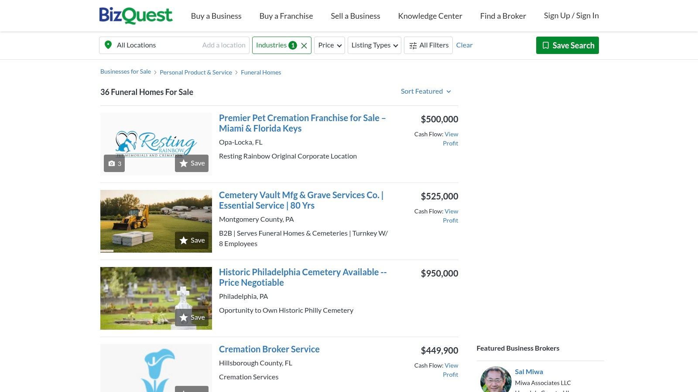The height and width of the screenshot is (392, 698).
Task: Click the green location pin icon
Action: (x=108, y=45)
